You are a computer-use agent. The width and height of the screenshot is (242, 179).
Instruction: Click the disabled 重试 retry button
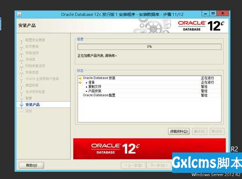point(200,132)
